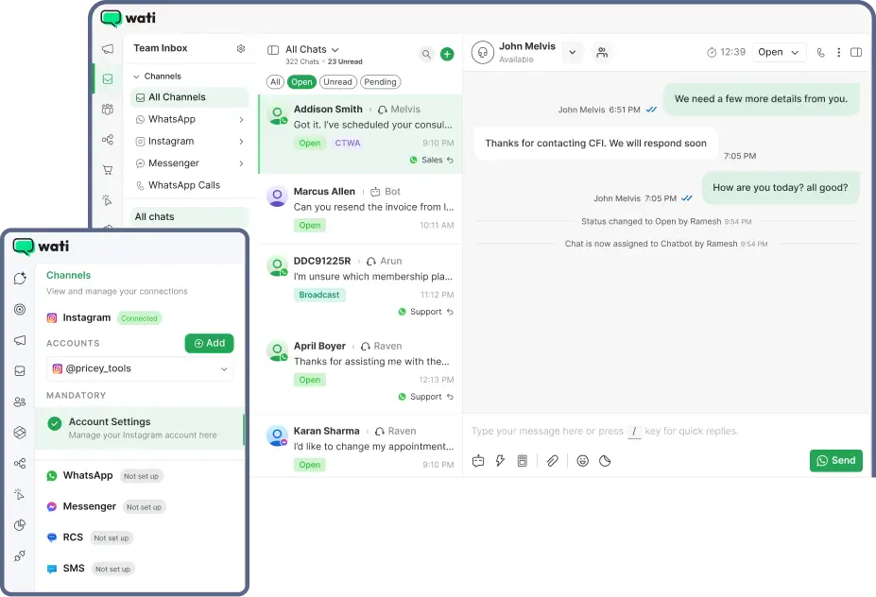Screen dimensions: 876x597
Task: Open broadcast megaphone icon in main sidebar
Action: [108, 49]
